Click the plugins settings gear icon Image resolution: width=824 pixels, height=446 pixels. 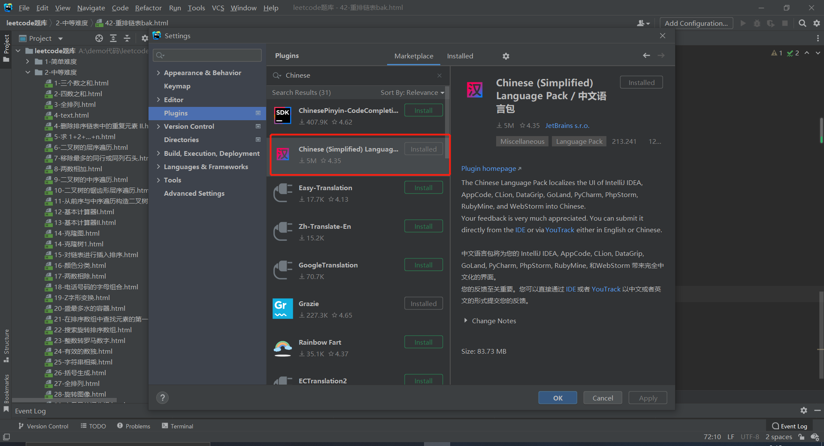pyautogui.click(x=506, y=56)
